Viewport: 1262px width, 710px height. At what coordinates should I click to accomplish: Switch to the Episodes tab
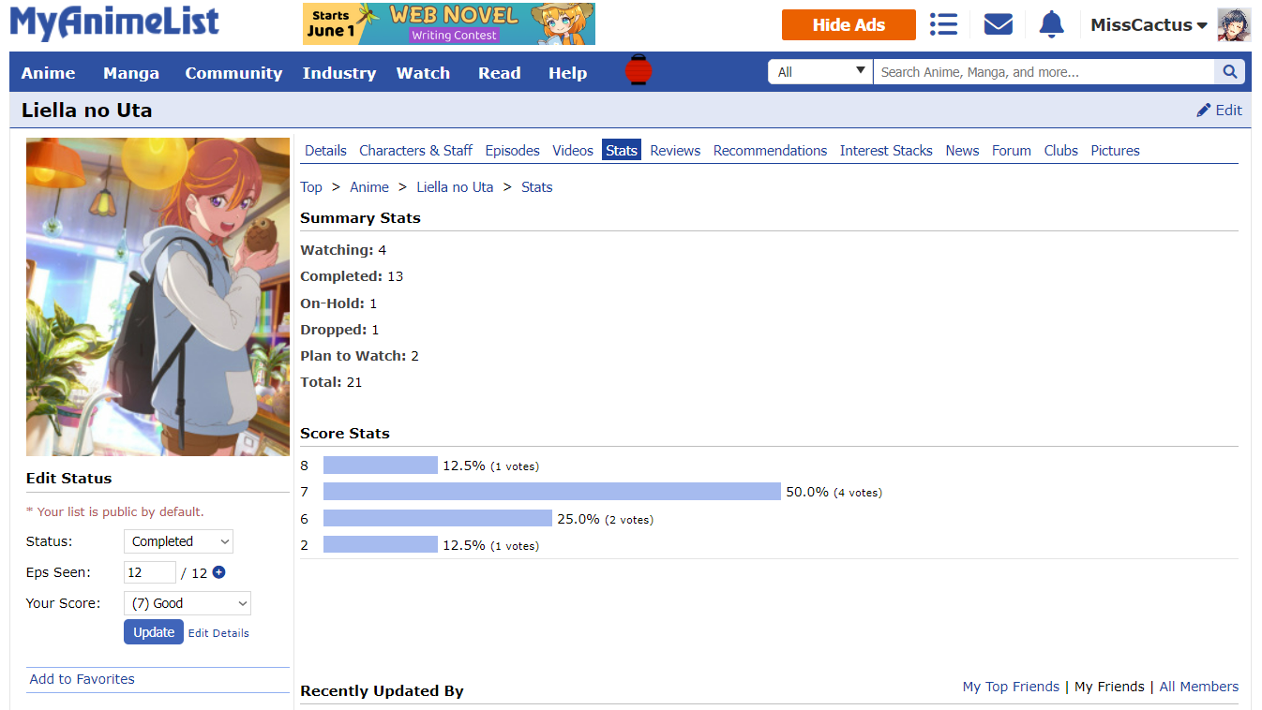[x=512, y=150]
